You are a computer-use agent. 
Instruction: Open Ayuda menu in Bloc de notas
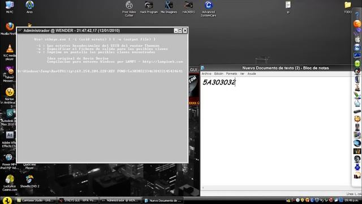251,74
